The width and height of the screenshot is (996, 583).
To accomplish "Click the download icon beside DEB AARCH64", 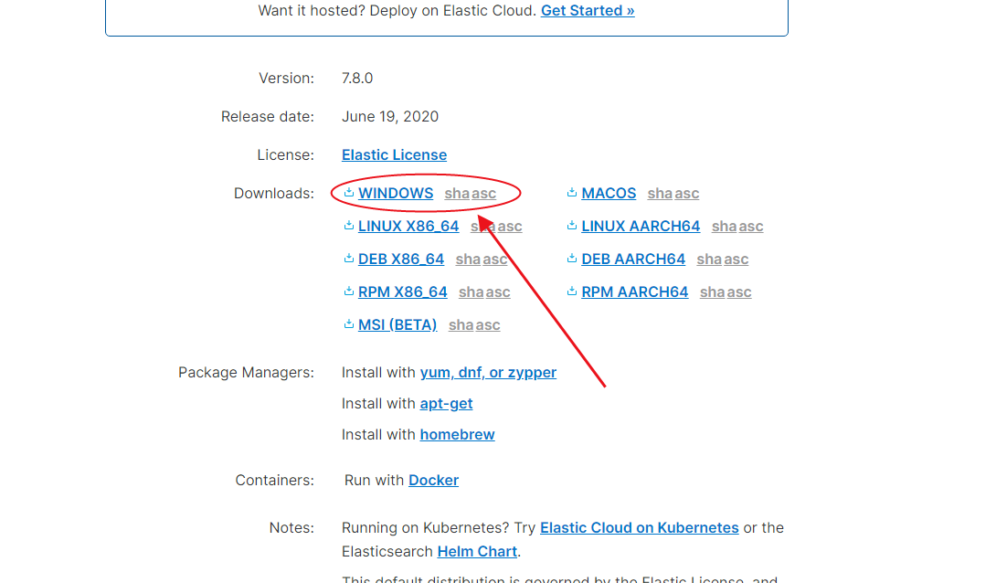I will [572, 259].
